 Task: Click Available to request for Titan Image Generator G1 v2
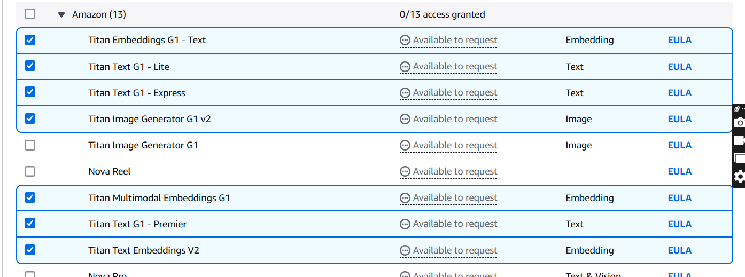[x=455, y=119]
